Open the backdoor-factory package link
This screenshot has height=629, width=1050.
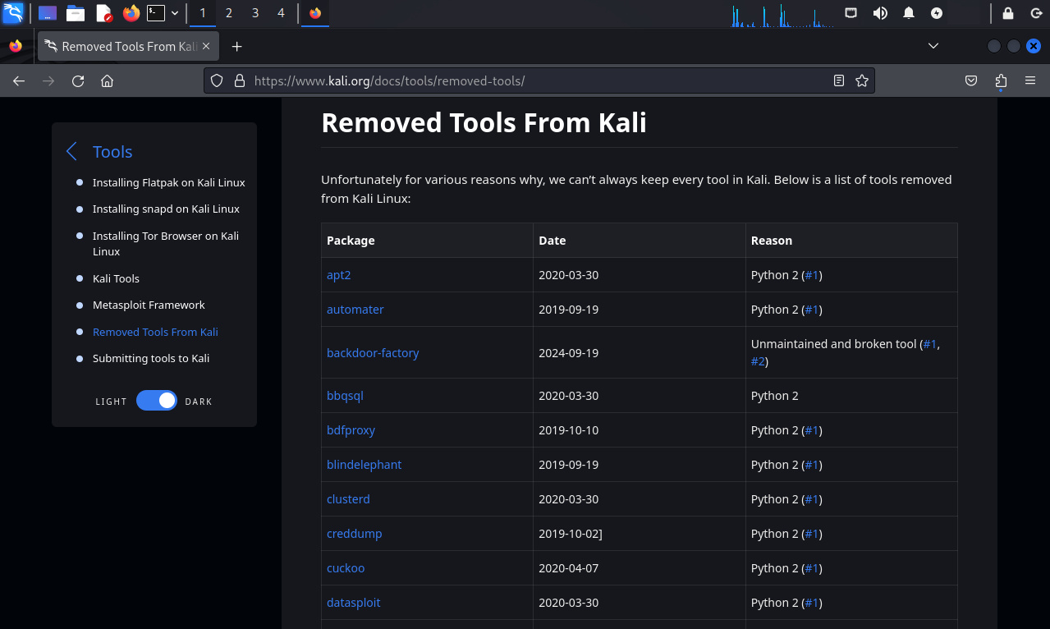(373, 353)
